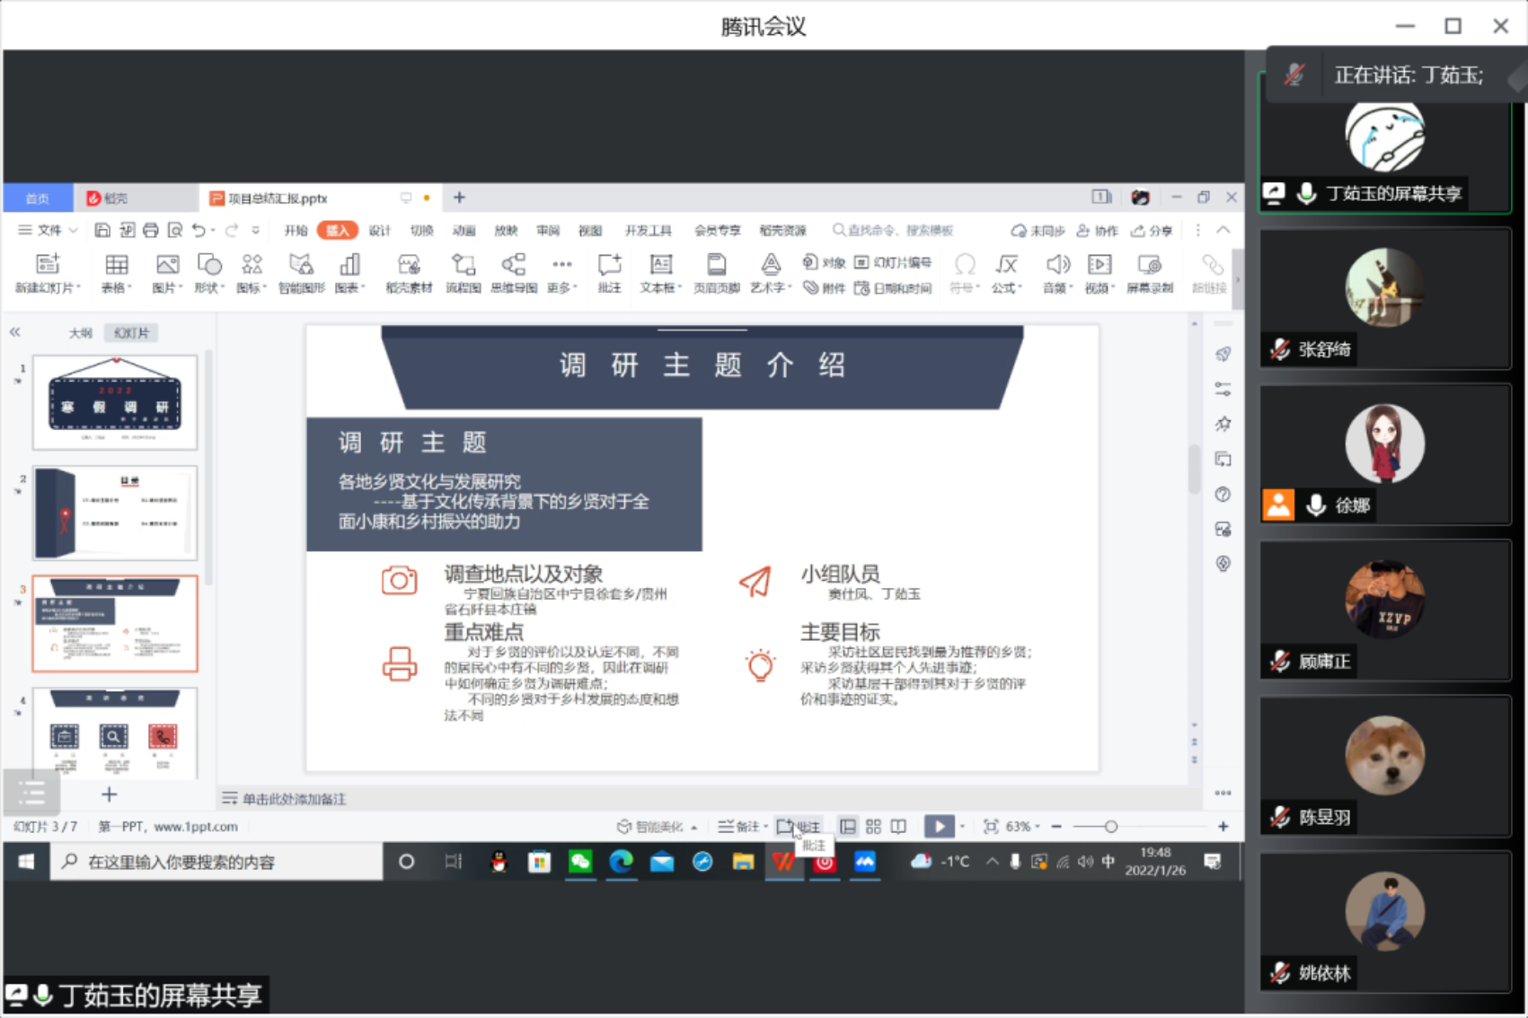The image size is (1528, 1018).
Task: Select the 形状 shapes tool
Action: 208,272
